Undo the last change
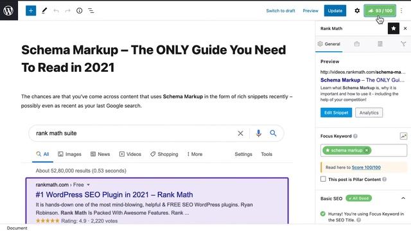 [x=56, y=11]
